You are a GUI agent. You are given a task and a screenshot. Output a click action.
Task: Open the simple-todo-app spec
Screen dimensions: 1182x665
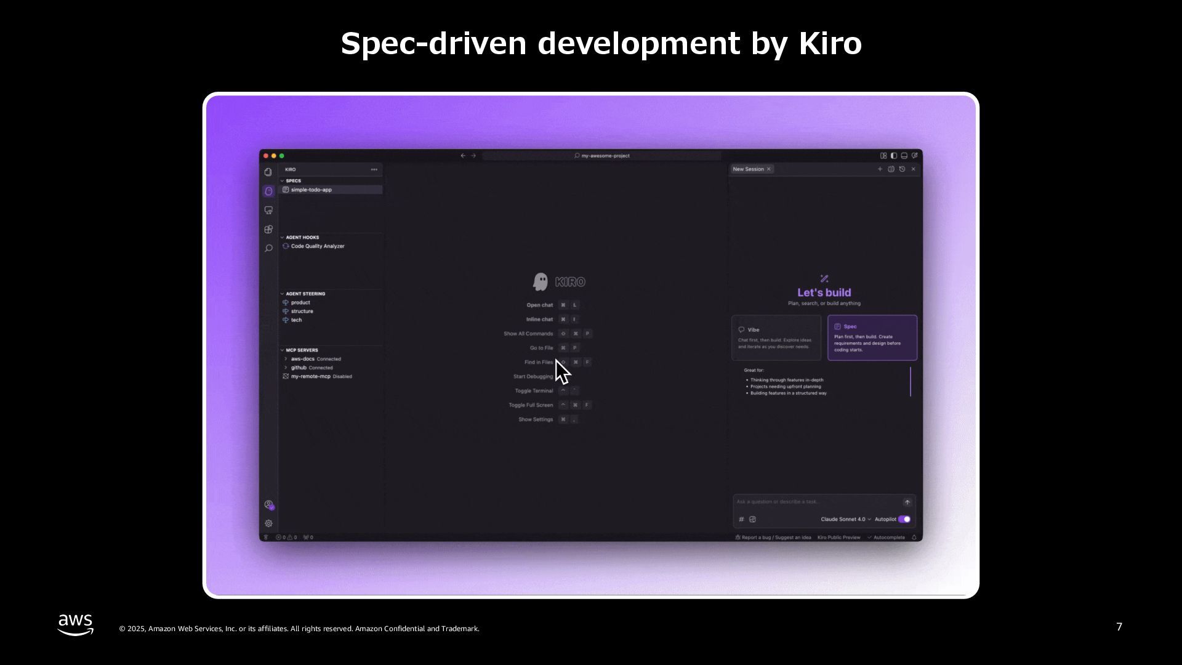tap(311, 190)
